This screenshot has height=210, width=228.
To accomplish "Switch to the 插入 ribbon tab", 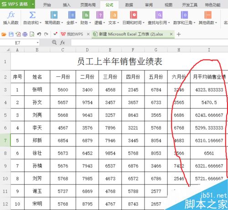I will [67, 5].
